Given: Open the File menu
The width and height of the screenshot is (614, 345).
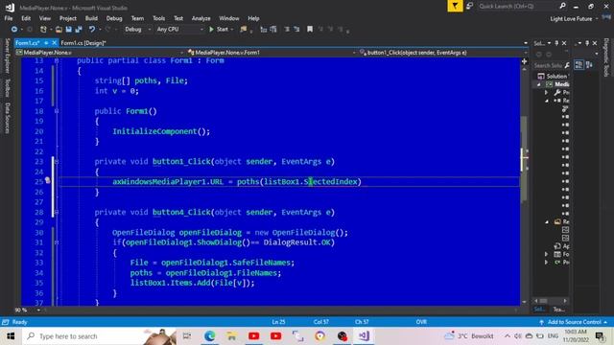Looking at the screenshot, I should click(9, 18).
